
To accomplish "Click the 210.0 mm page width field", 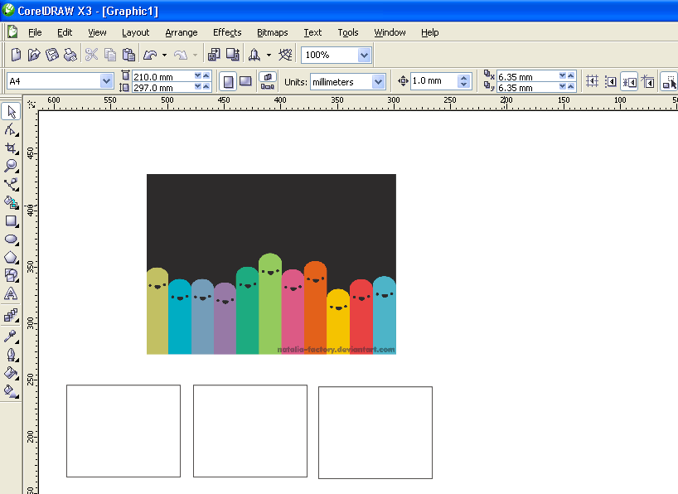I will click(162, 76).
